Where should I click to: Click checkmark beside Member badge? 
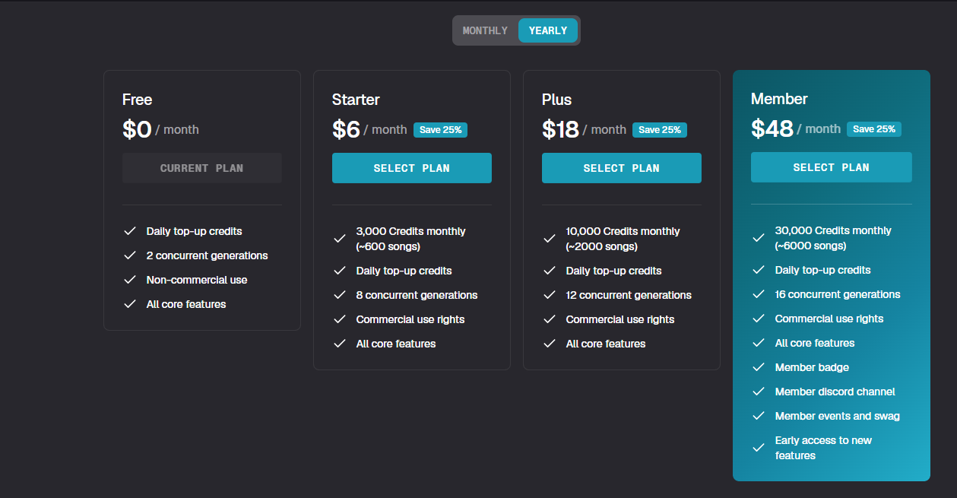point(759,367)
